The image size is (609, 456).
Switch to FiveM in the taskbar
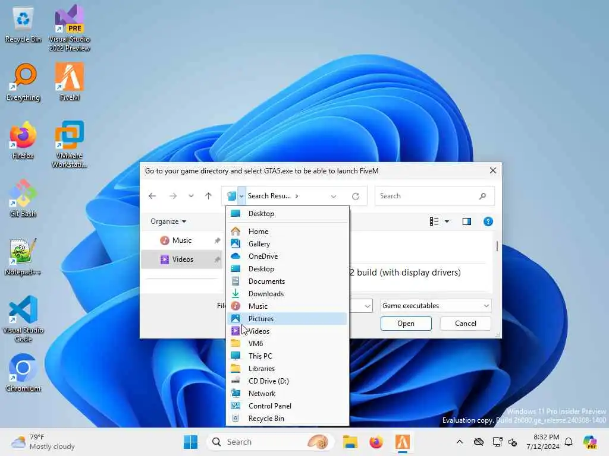[403, 442]
